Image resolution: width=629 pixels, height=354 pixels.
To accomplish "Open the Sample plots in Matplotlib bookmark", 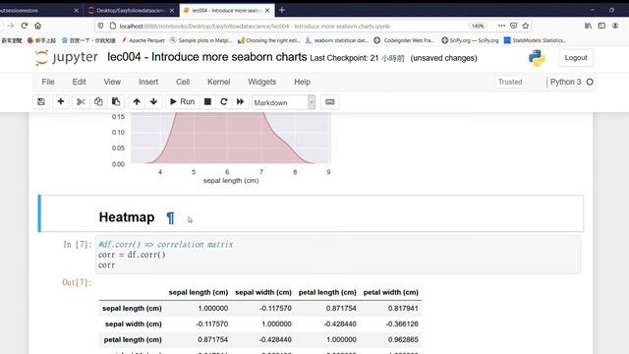I will [x=200, y=40].
